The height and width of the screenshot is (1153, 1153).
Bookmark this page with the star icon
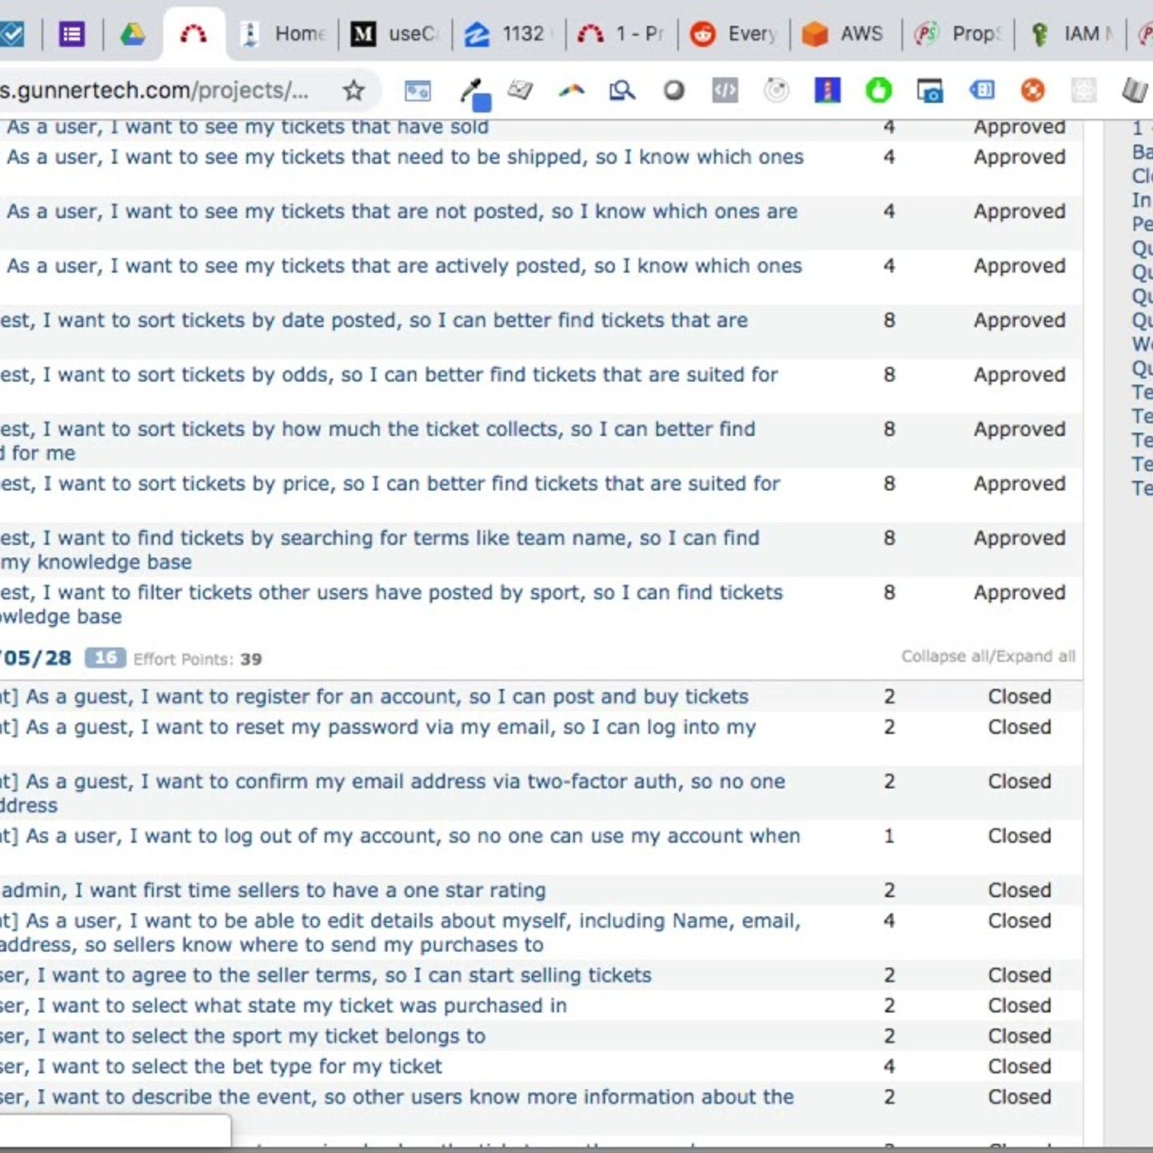click(x=353, y=90)
